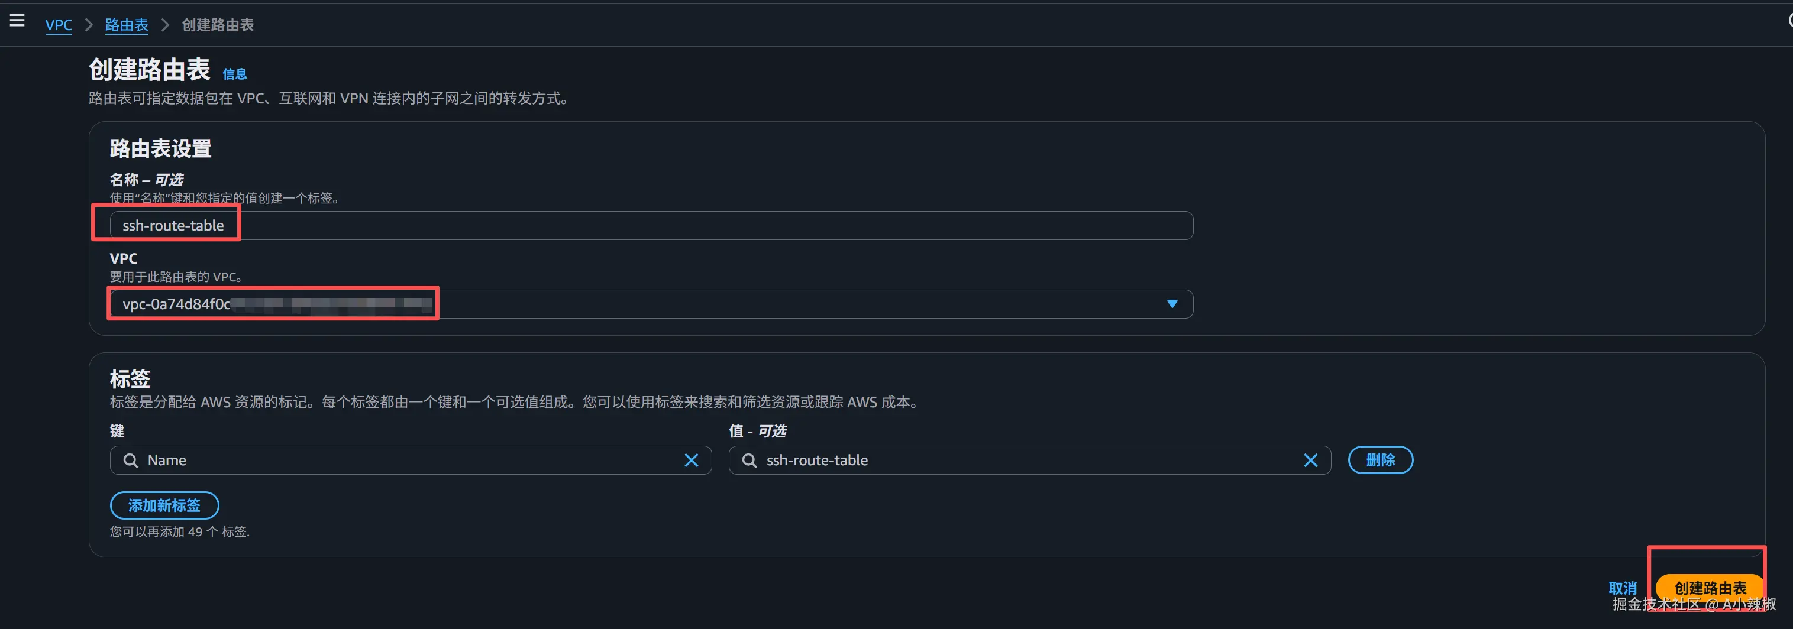Select the 要用于此路由表的 VPC description
This screenshot has width=1793, height=629.
176,277
